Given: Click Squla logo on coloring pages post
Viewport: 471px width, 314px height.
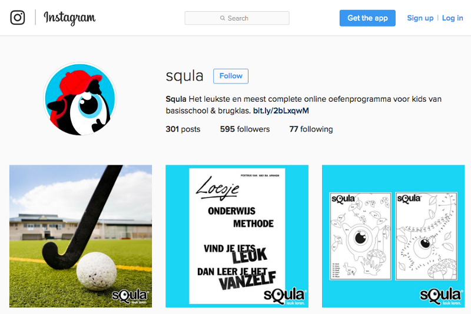Looking at the screenshot, I should pos(440,296).
